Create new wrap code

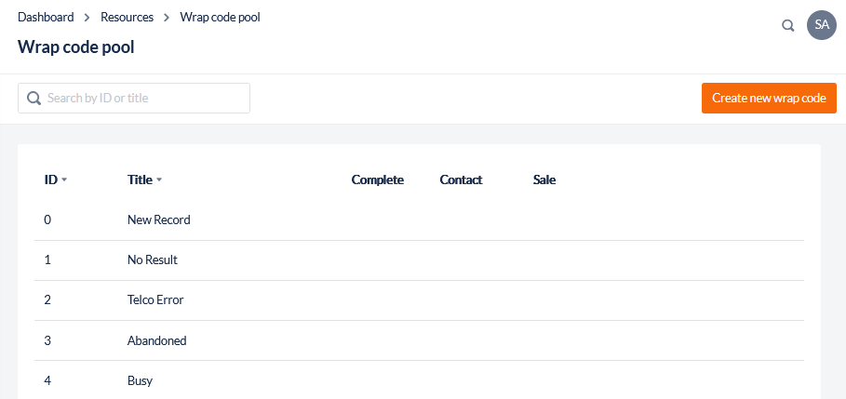click(x=769, y=98)
